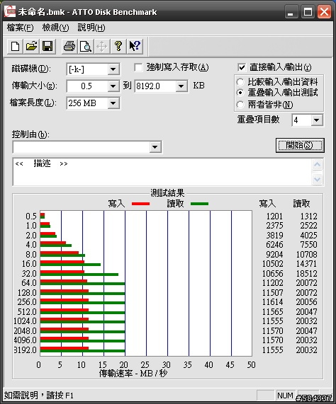Viewport: 336px width, 404px height.
Task: Click the yellow question mark About icon
Action: click(118, 47)
